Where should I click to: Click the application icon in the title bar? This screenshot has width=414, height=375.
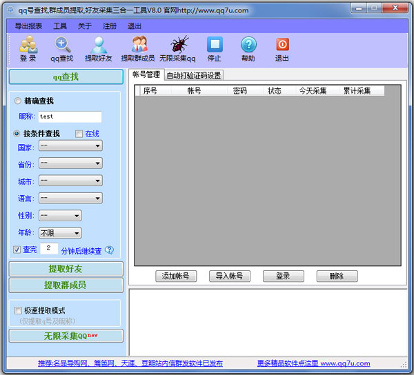coord(10,10)
